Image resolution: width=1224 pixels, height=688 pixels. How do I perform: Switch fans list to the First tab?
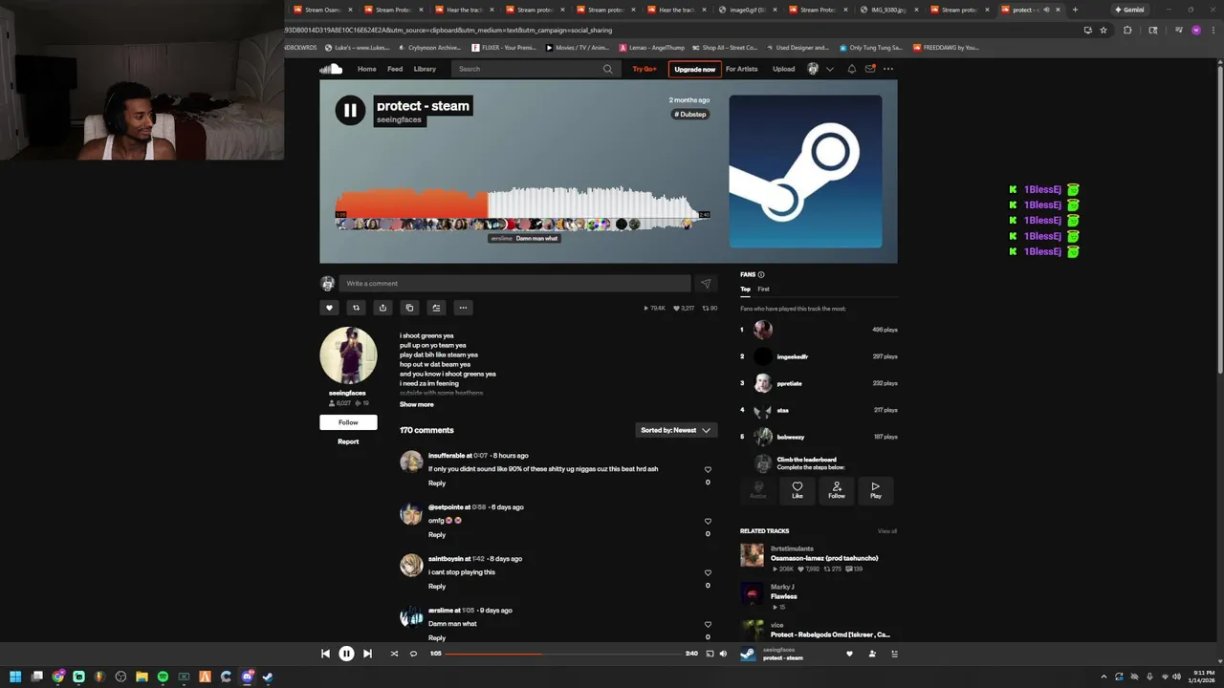pyautogui.click(x=763, y=289)
